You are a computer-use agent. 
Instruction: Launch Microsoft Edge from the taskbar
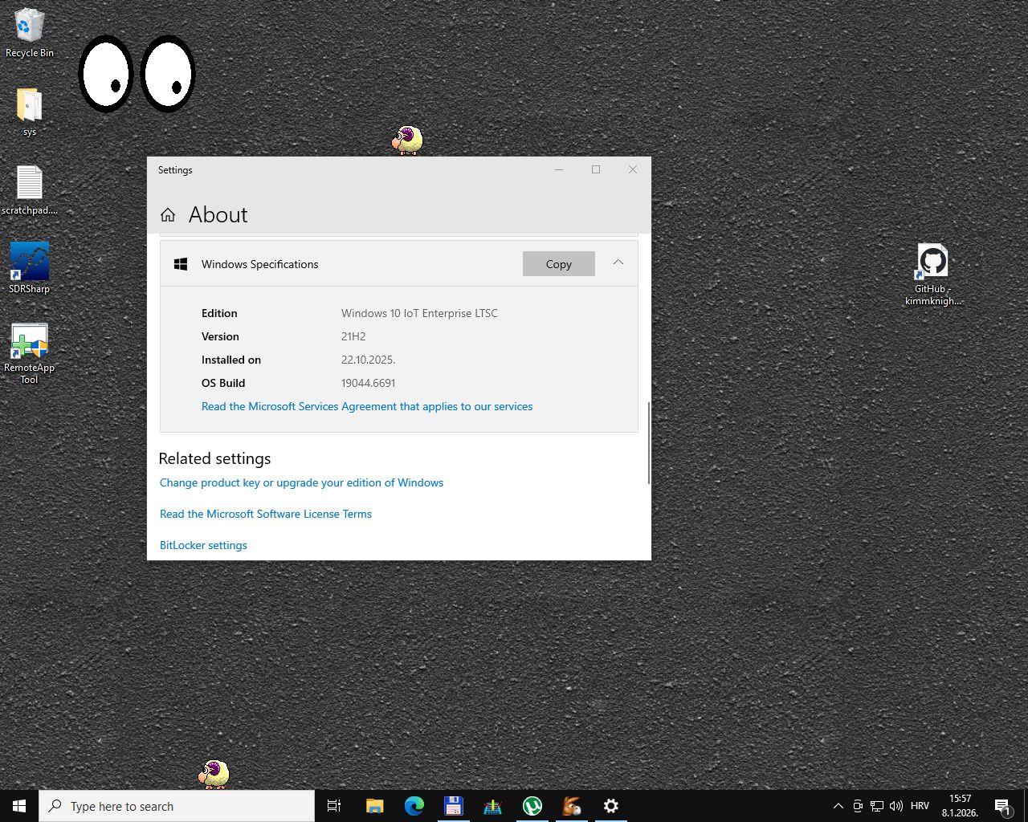click(414, 806)
